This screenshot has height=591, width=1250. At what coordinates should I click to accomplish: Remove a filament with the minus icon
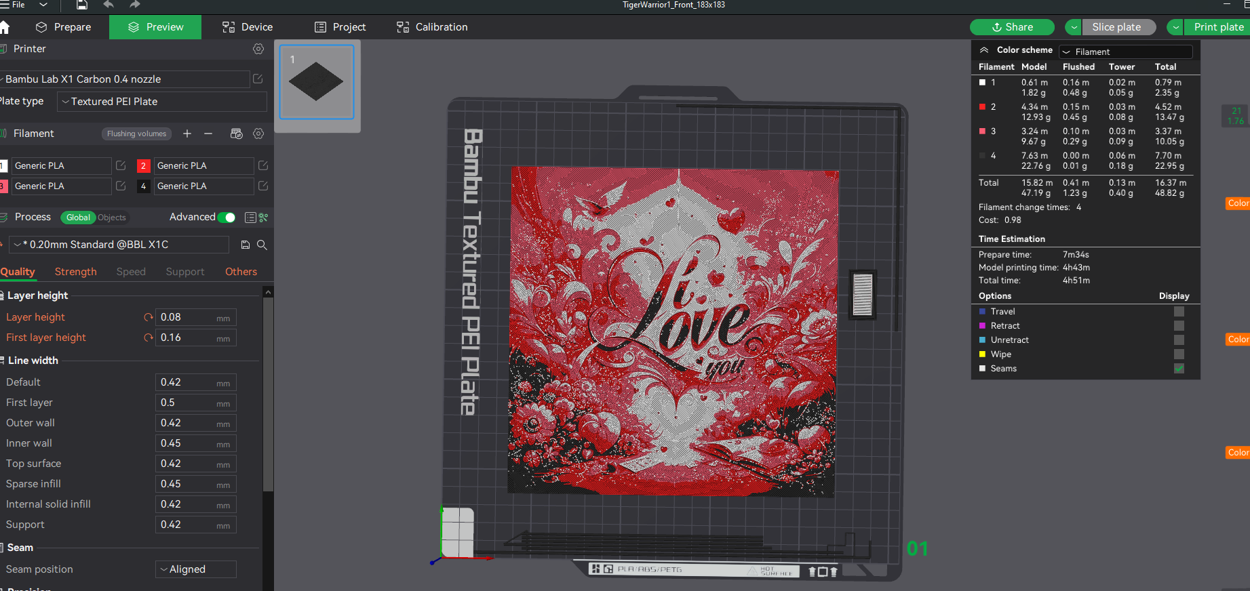tap(208, 134)
